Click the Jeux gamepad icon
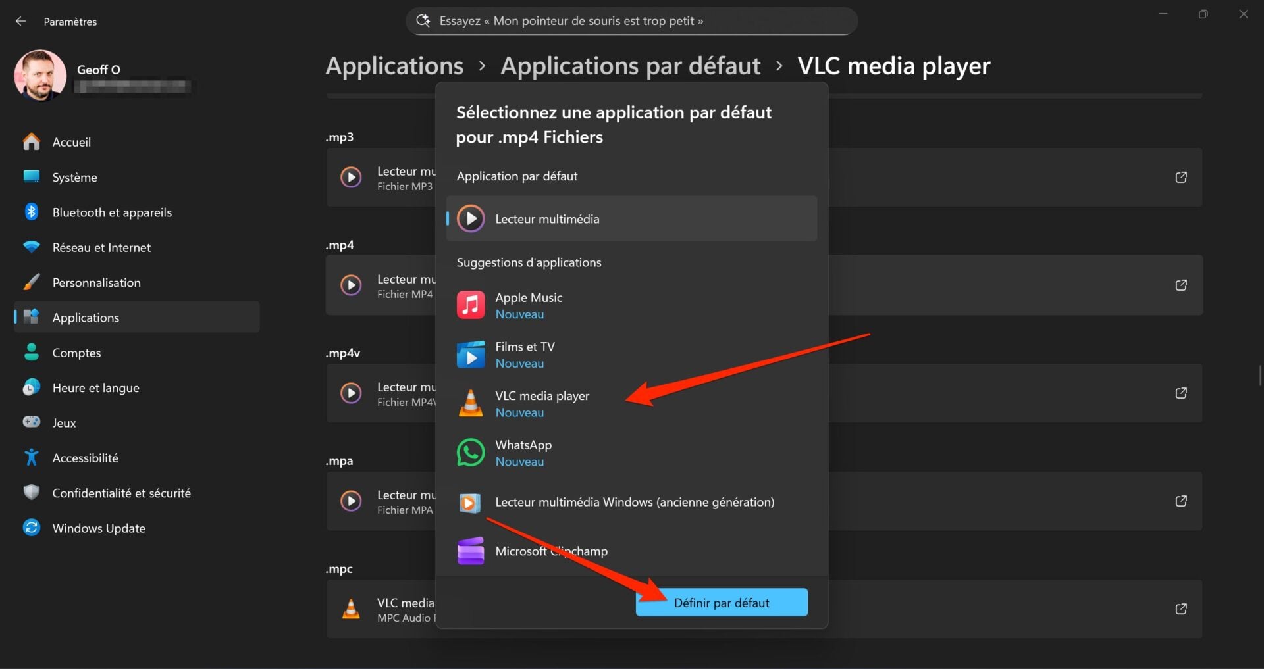 click(x=31, y=422)
